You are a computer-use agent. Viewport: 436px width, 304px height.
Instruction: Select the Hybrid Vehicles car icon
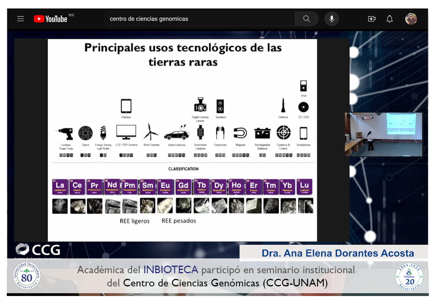coord(176,132)
